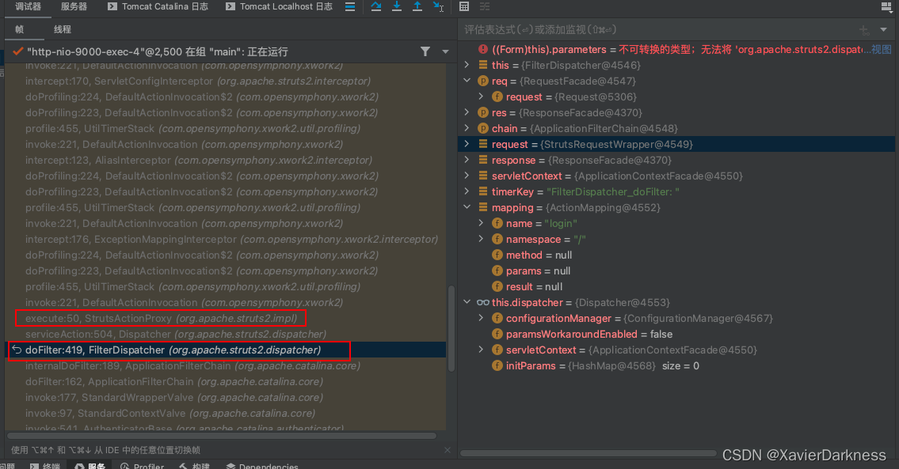Expand the 'chain' ApplicationFilterChain variable

tap(467, 128)
